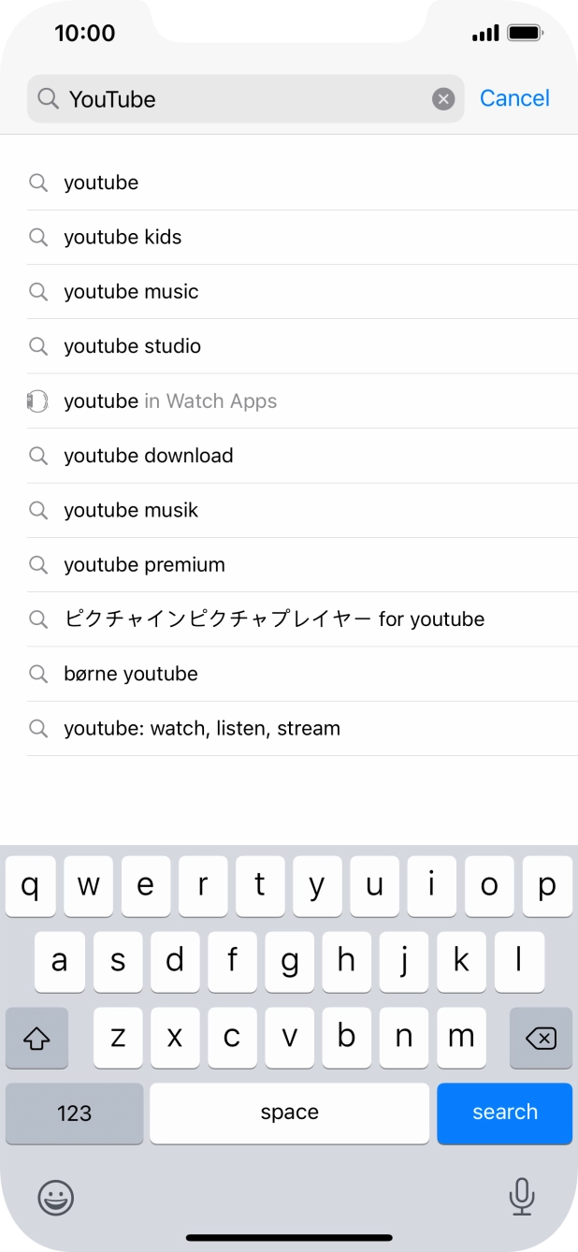Screen dimensions: 578x1252
Task: Open the emoji keyboard
Action: 55,1198
